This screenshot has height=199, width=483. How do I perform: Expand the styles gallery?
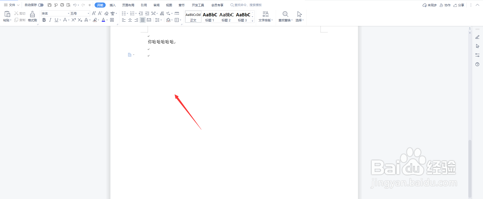click(253, 21)
